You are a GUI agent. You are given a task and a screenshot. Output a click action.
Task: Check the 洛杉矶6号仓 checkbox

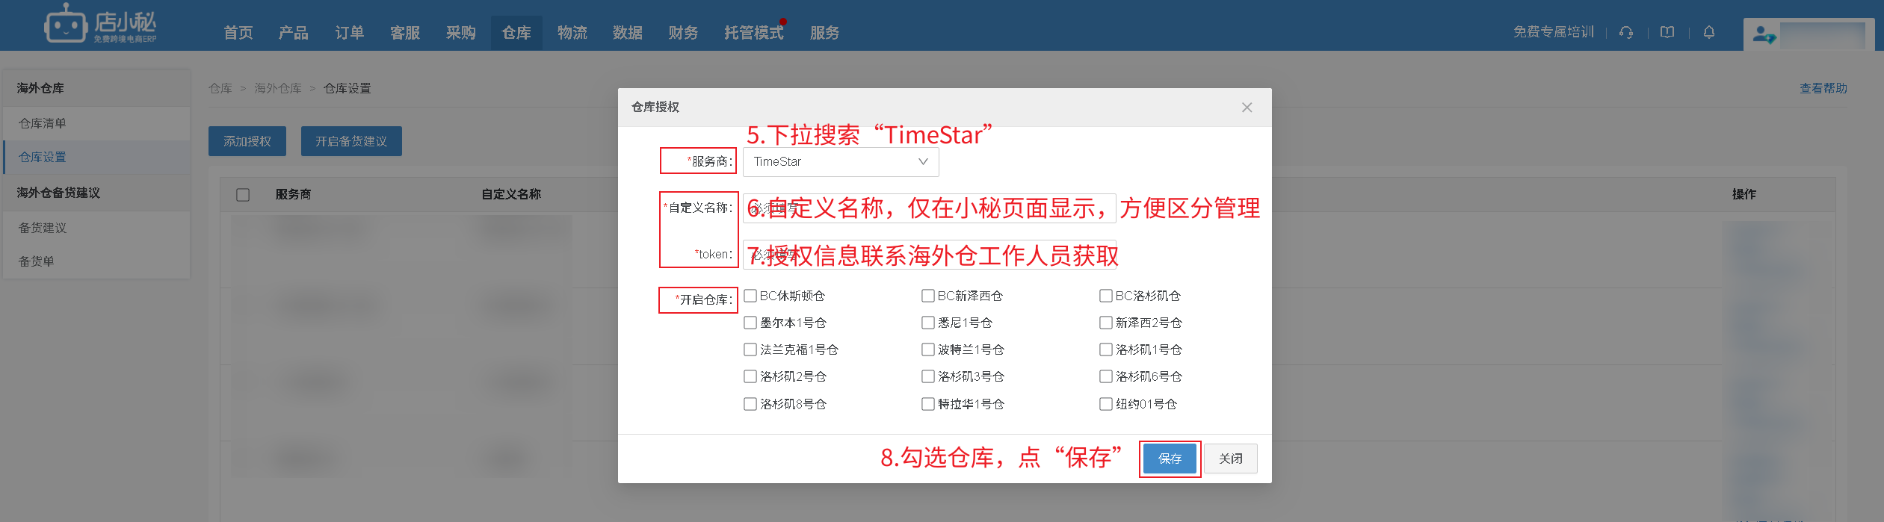point(1106,376)
